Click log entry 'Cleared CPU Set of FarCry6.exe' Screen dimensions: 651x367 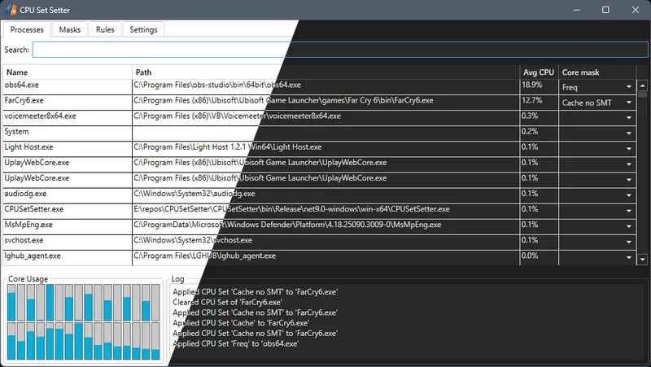click(228, 302)
